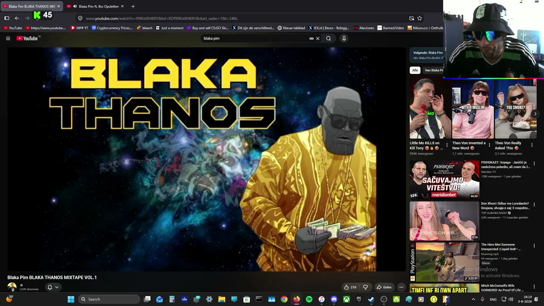This screenshot has height=306, width=544.
Task: Bookmark this page with the star icon
Action: pos(419,18)
